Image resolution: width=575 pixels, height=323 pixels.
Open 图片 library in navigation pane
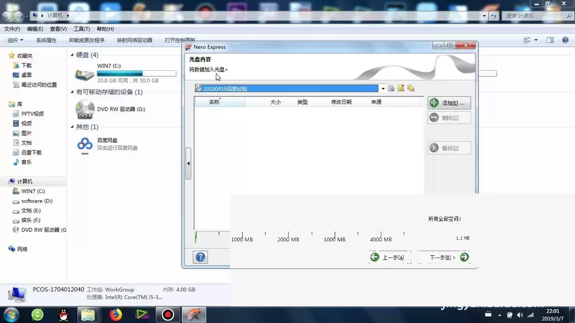coord(26,133)
